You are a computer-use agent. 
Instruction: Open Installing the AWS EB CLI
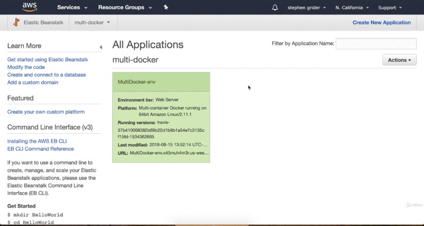[37, 142]
